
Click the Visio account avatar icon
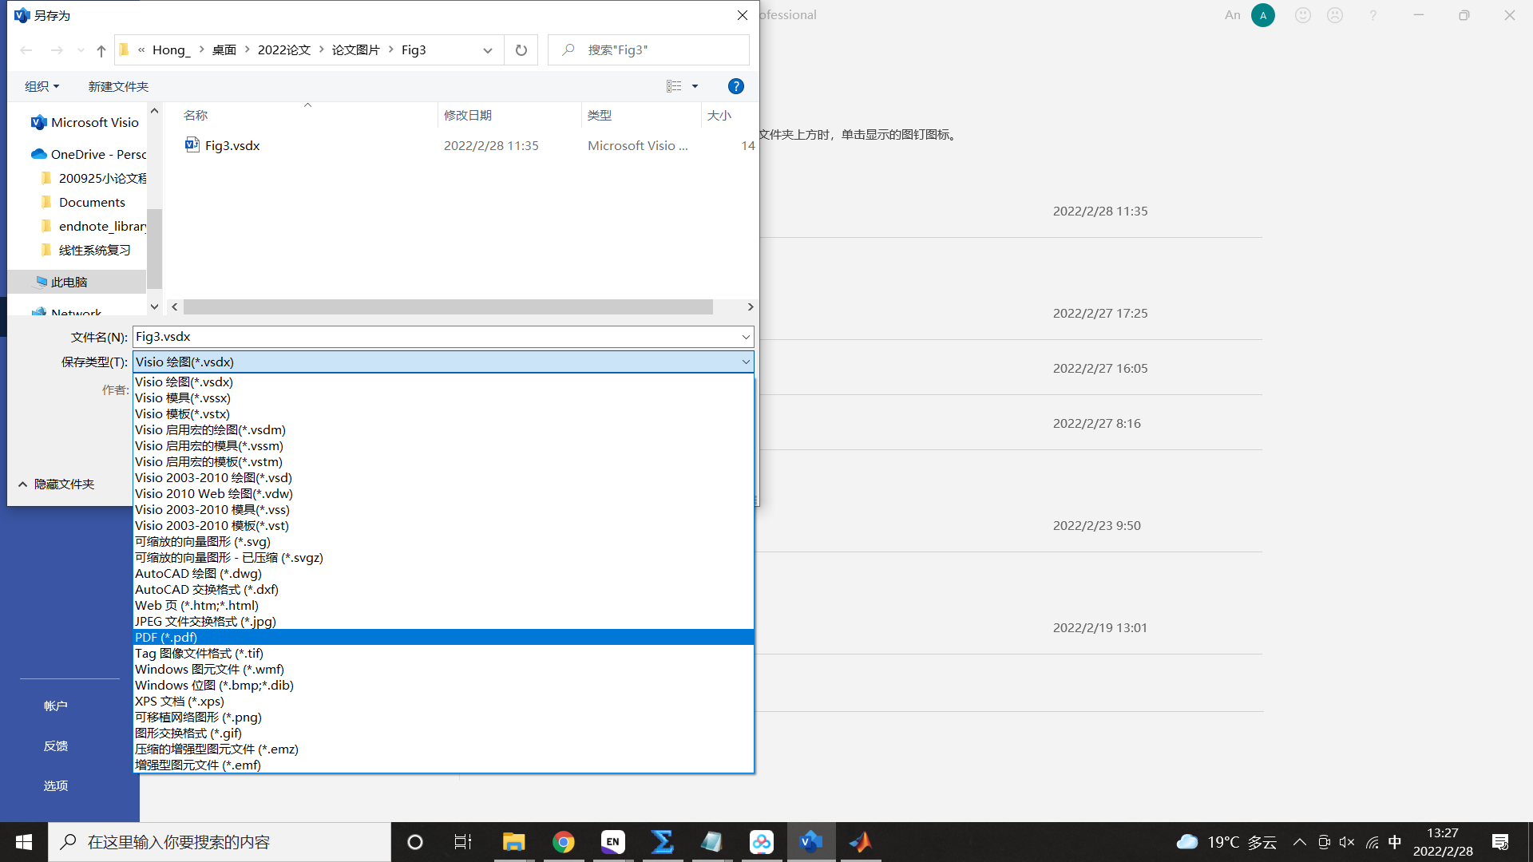[1263, 15]
